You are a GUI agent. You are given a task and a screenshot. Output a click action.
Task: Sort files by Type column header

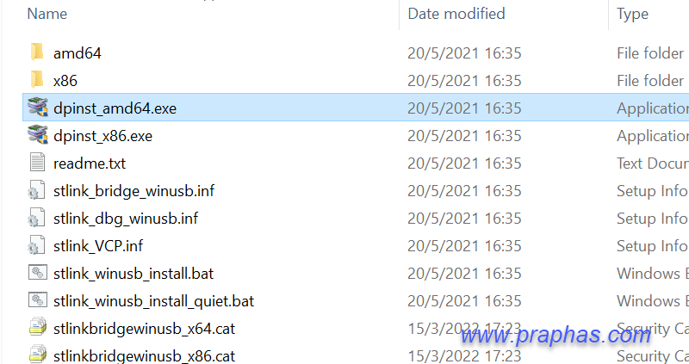click(x=632, y=14)
